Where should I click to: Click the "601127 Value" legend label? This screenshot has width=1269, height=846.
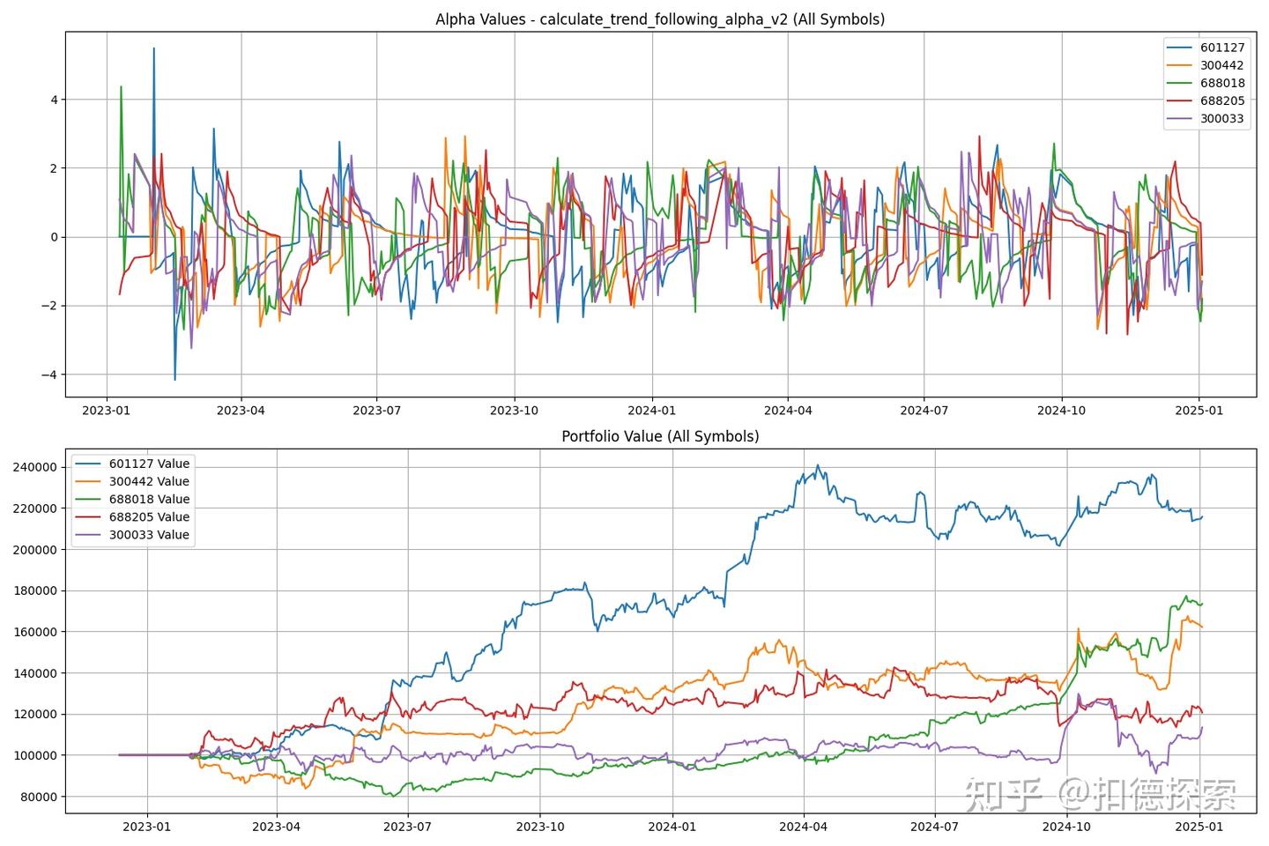pyautogui.click(x=149, y=464)
